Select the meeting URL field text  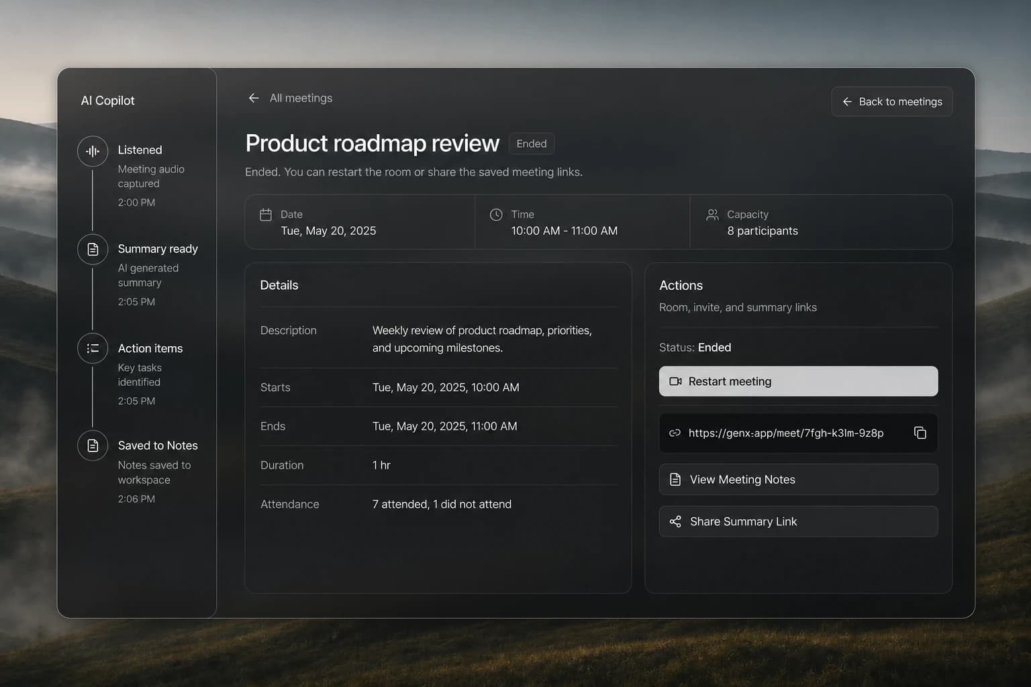pyautogui.click(x=786, y=433)
